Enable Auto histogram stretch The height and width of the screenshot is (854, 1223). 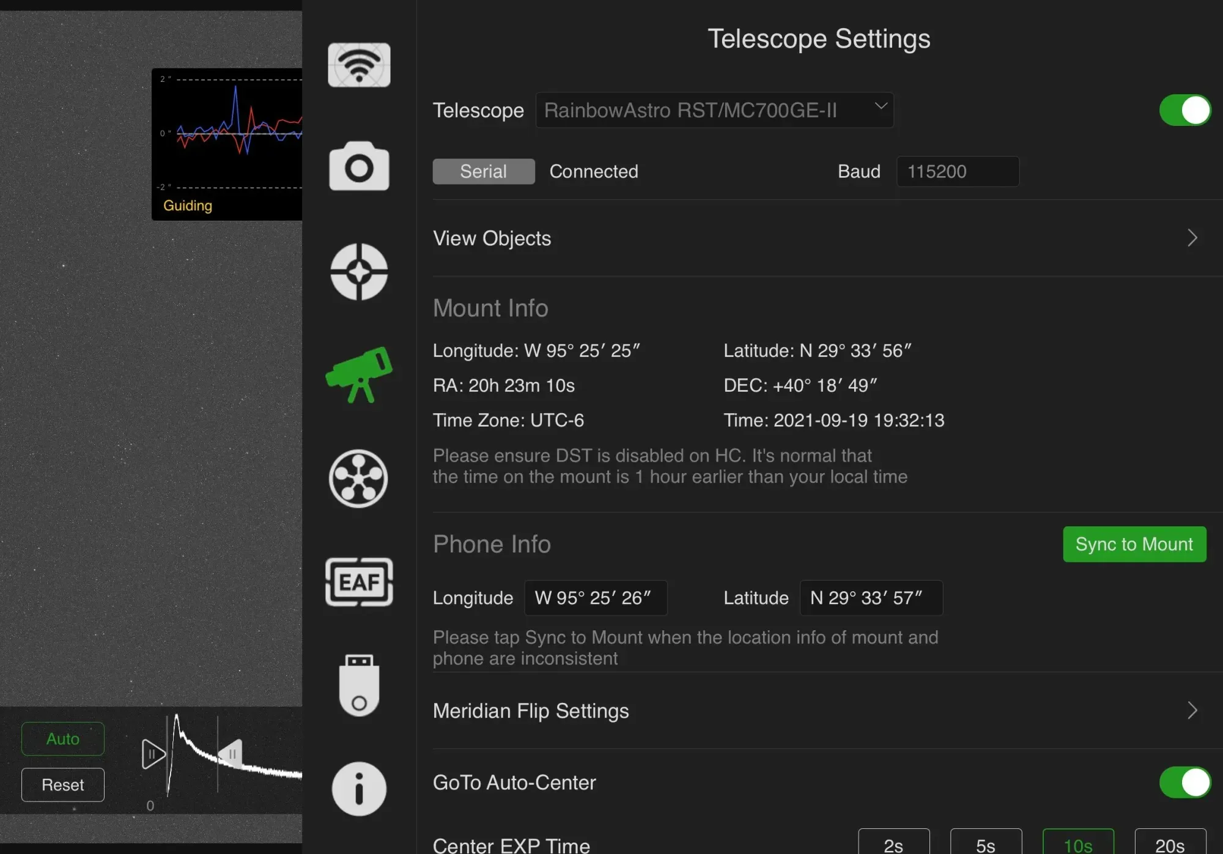click(63, 739)
